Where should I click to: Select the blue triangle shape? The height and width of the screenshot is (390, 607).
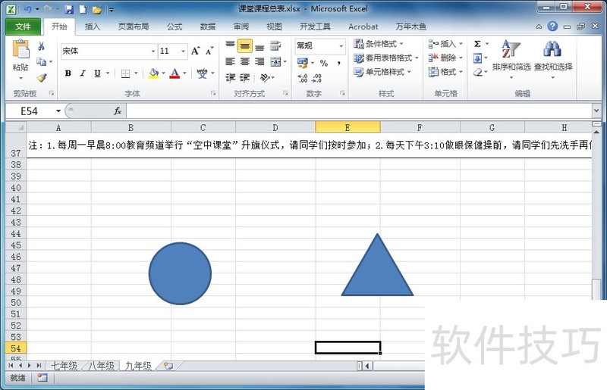(377, 270)
